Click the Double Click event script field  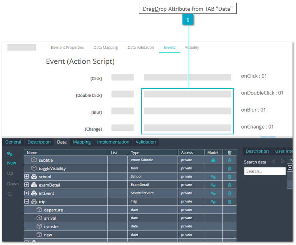pyautogui.click(x=187, y=94)
